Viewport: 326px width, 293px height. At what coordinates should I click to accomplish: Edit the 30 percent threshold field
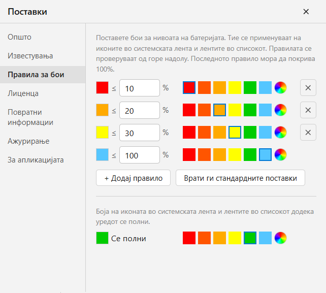[x=140, y=133]
